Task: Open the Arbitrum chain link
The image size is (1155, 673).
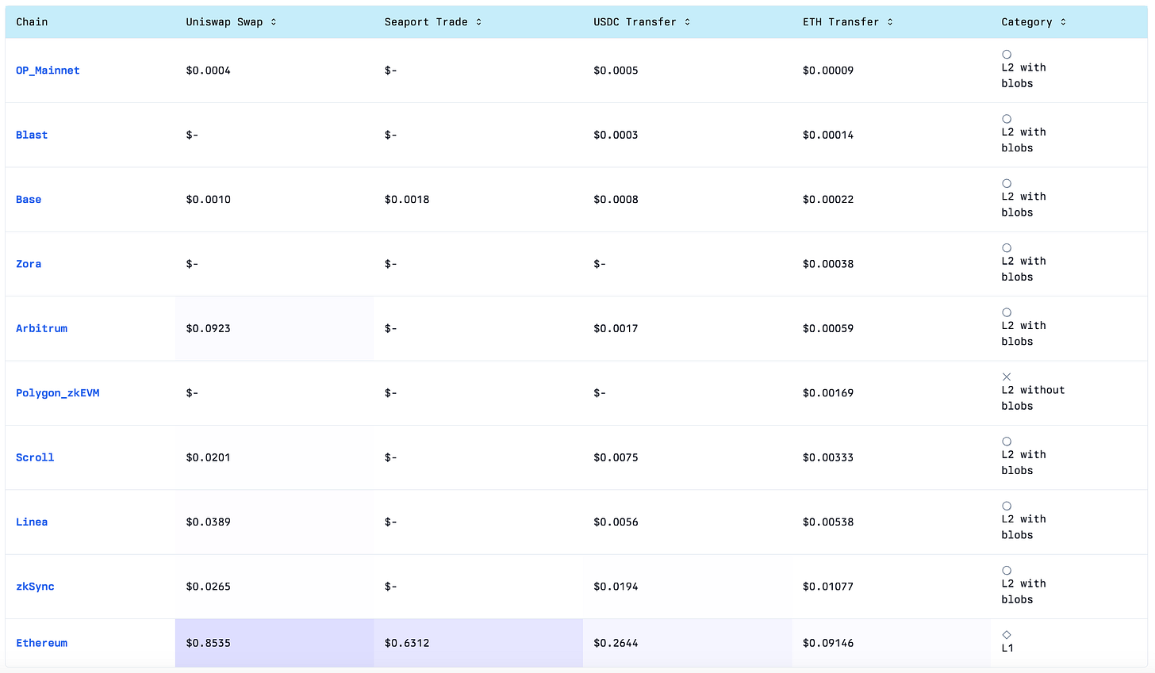Action: [41, 328]
